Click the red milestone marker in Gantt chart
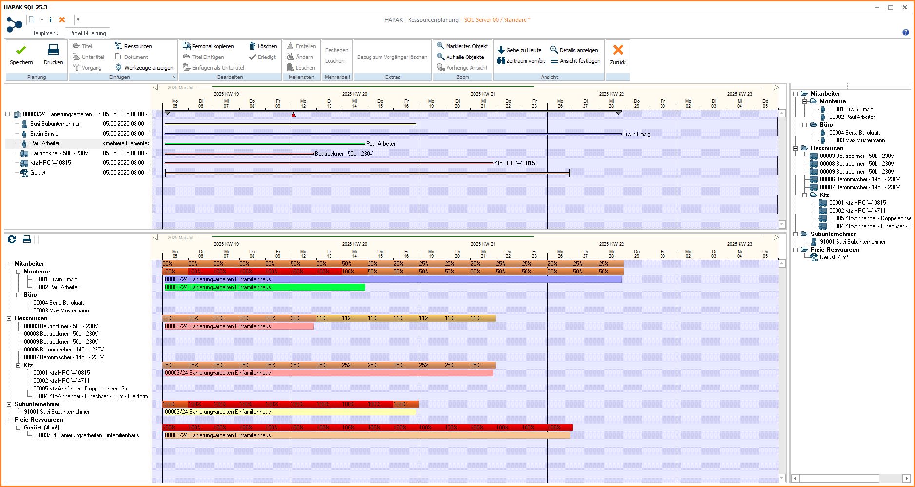Screen dimensions: 915x487 point(293,115)
